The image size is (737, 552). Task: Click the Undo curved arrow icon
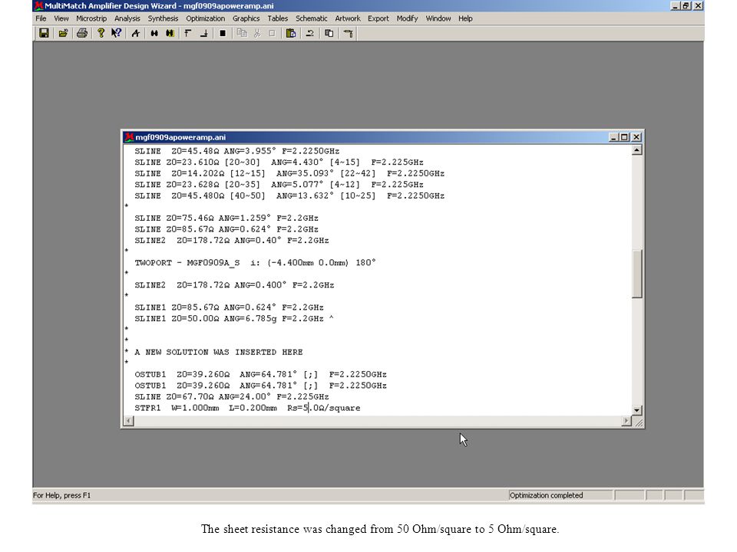(309, 33)
